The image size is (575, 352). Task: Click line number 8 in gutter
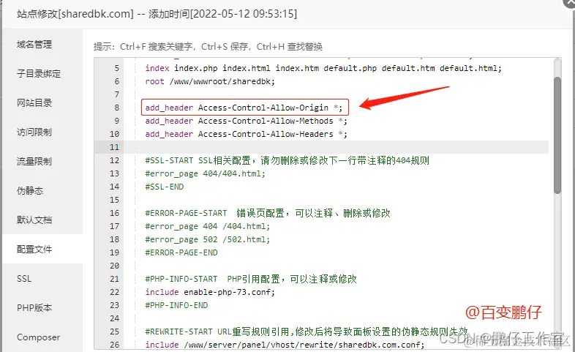pos(116,108)
